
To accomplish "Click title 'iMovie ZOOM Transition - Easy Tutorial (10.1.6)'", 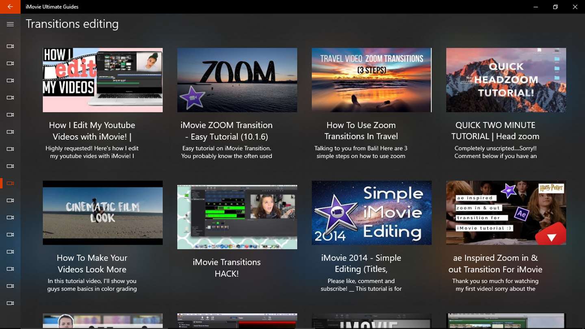I will 227,131.
